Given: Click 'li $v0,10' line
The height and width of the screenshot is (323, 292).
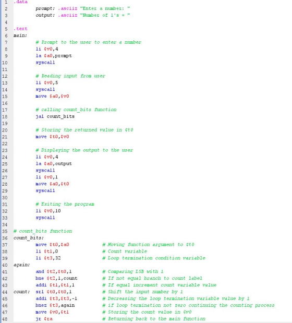Looking at the screenshot, I should tap(48, 211).
